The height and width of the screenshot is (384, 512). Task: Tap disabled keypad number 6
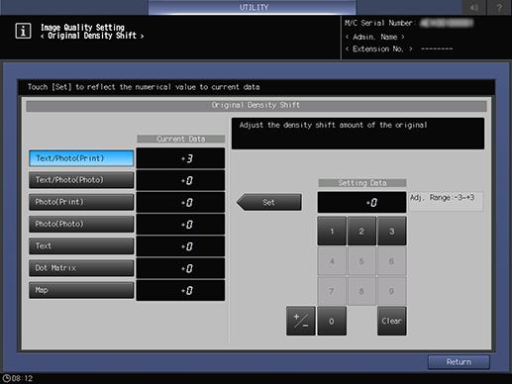click(391, 261)
